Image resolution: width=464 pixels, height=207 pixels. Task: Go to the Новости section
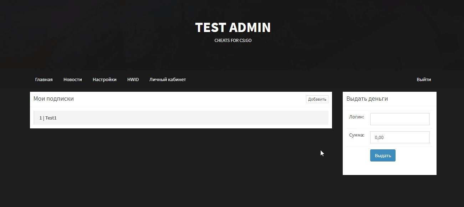[x=73, y=80]
